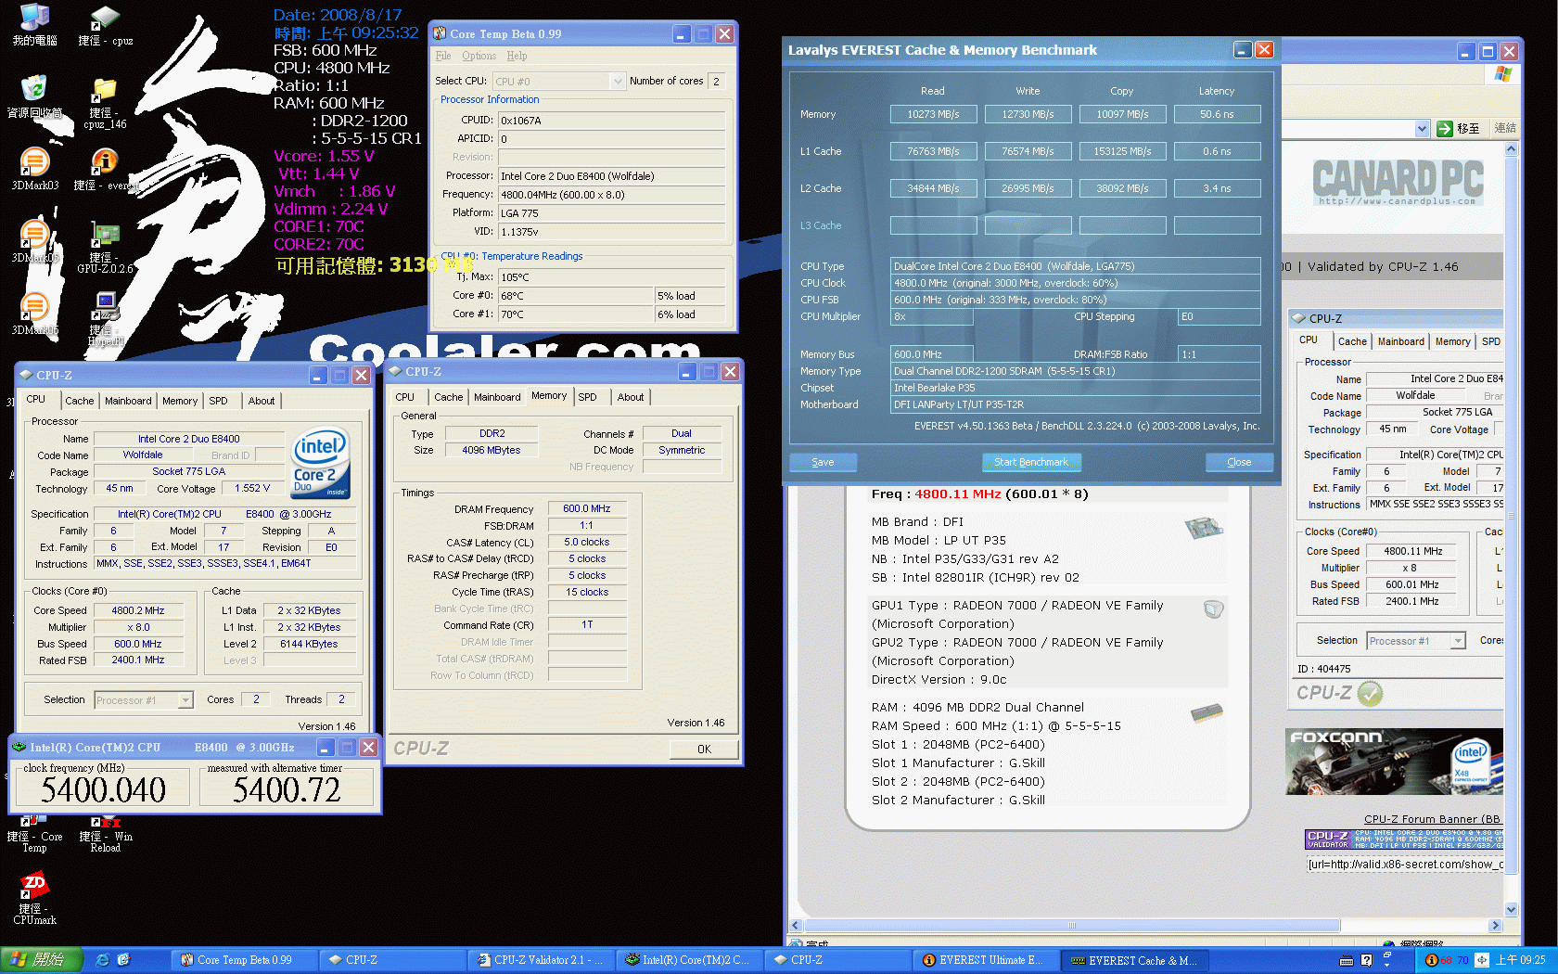Click the green Go arrow in the browser
Screen dimensions: 1558x974
pos(1444,129)
